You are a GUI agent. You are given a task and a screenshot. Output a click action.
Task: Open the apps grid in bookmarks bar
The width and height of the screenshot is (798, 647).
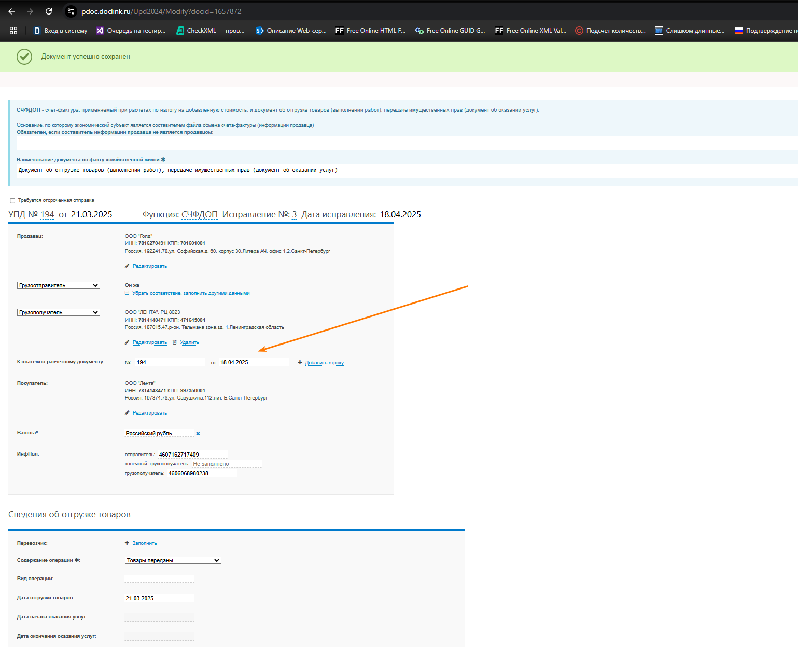pos(13,31)
